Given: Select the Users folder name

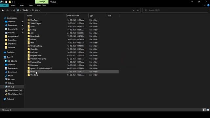Looking at the screenshot, I should [x=32, y=71].
